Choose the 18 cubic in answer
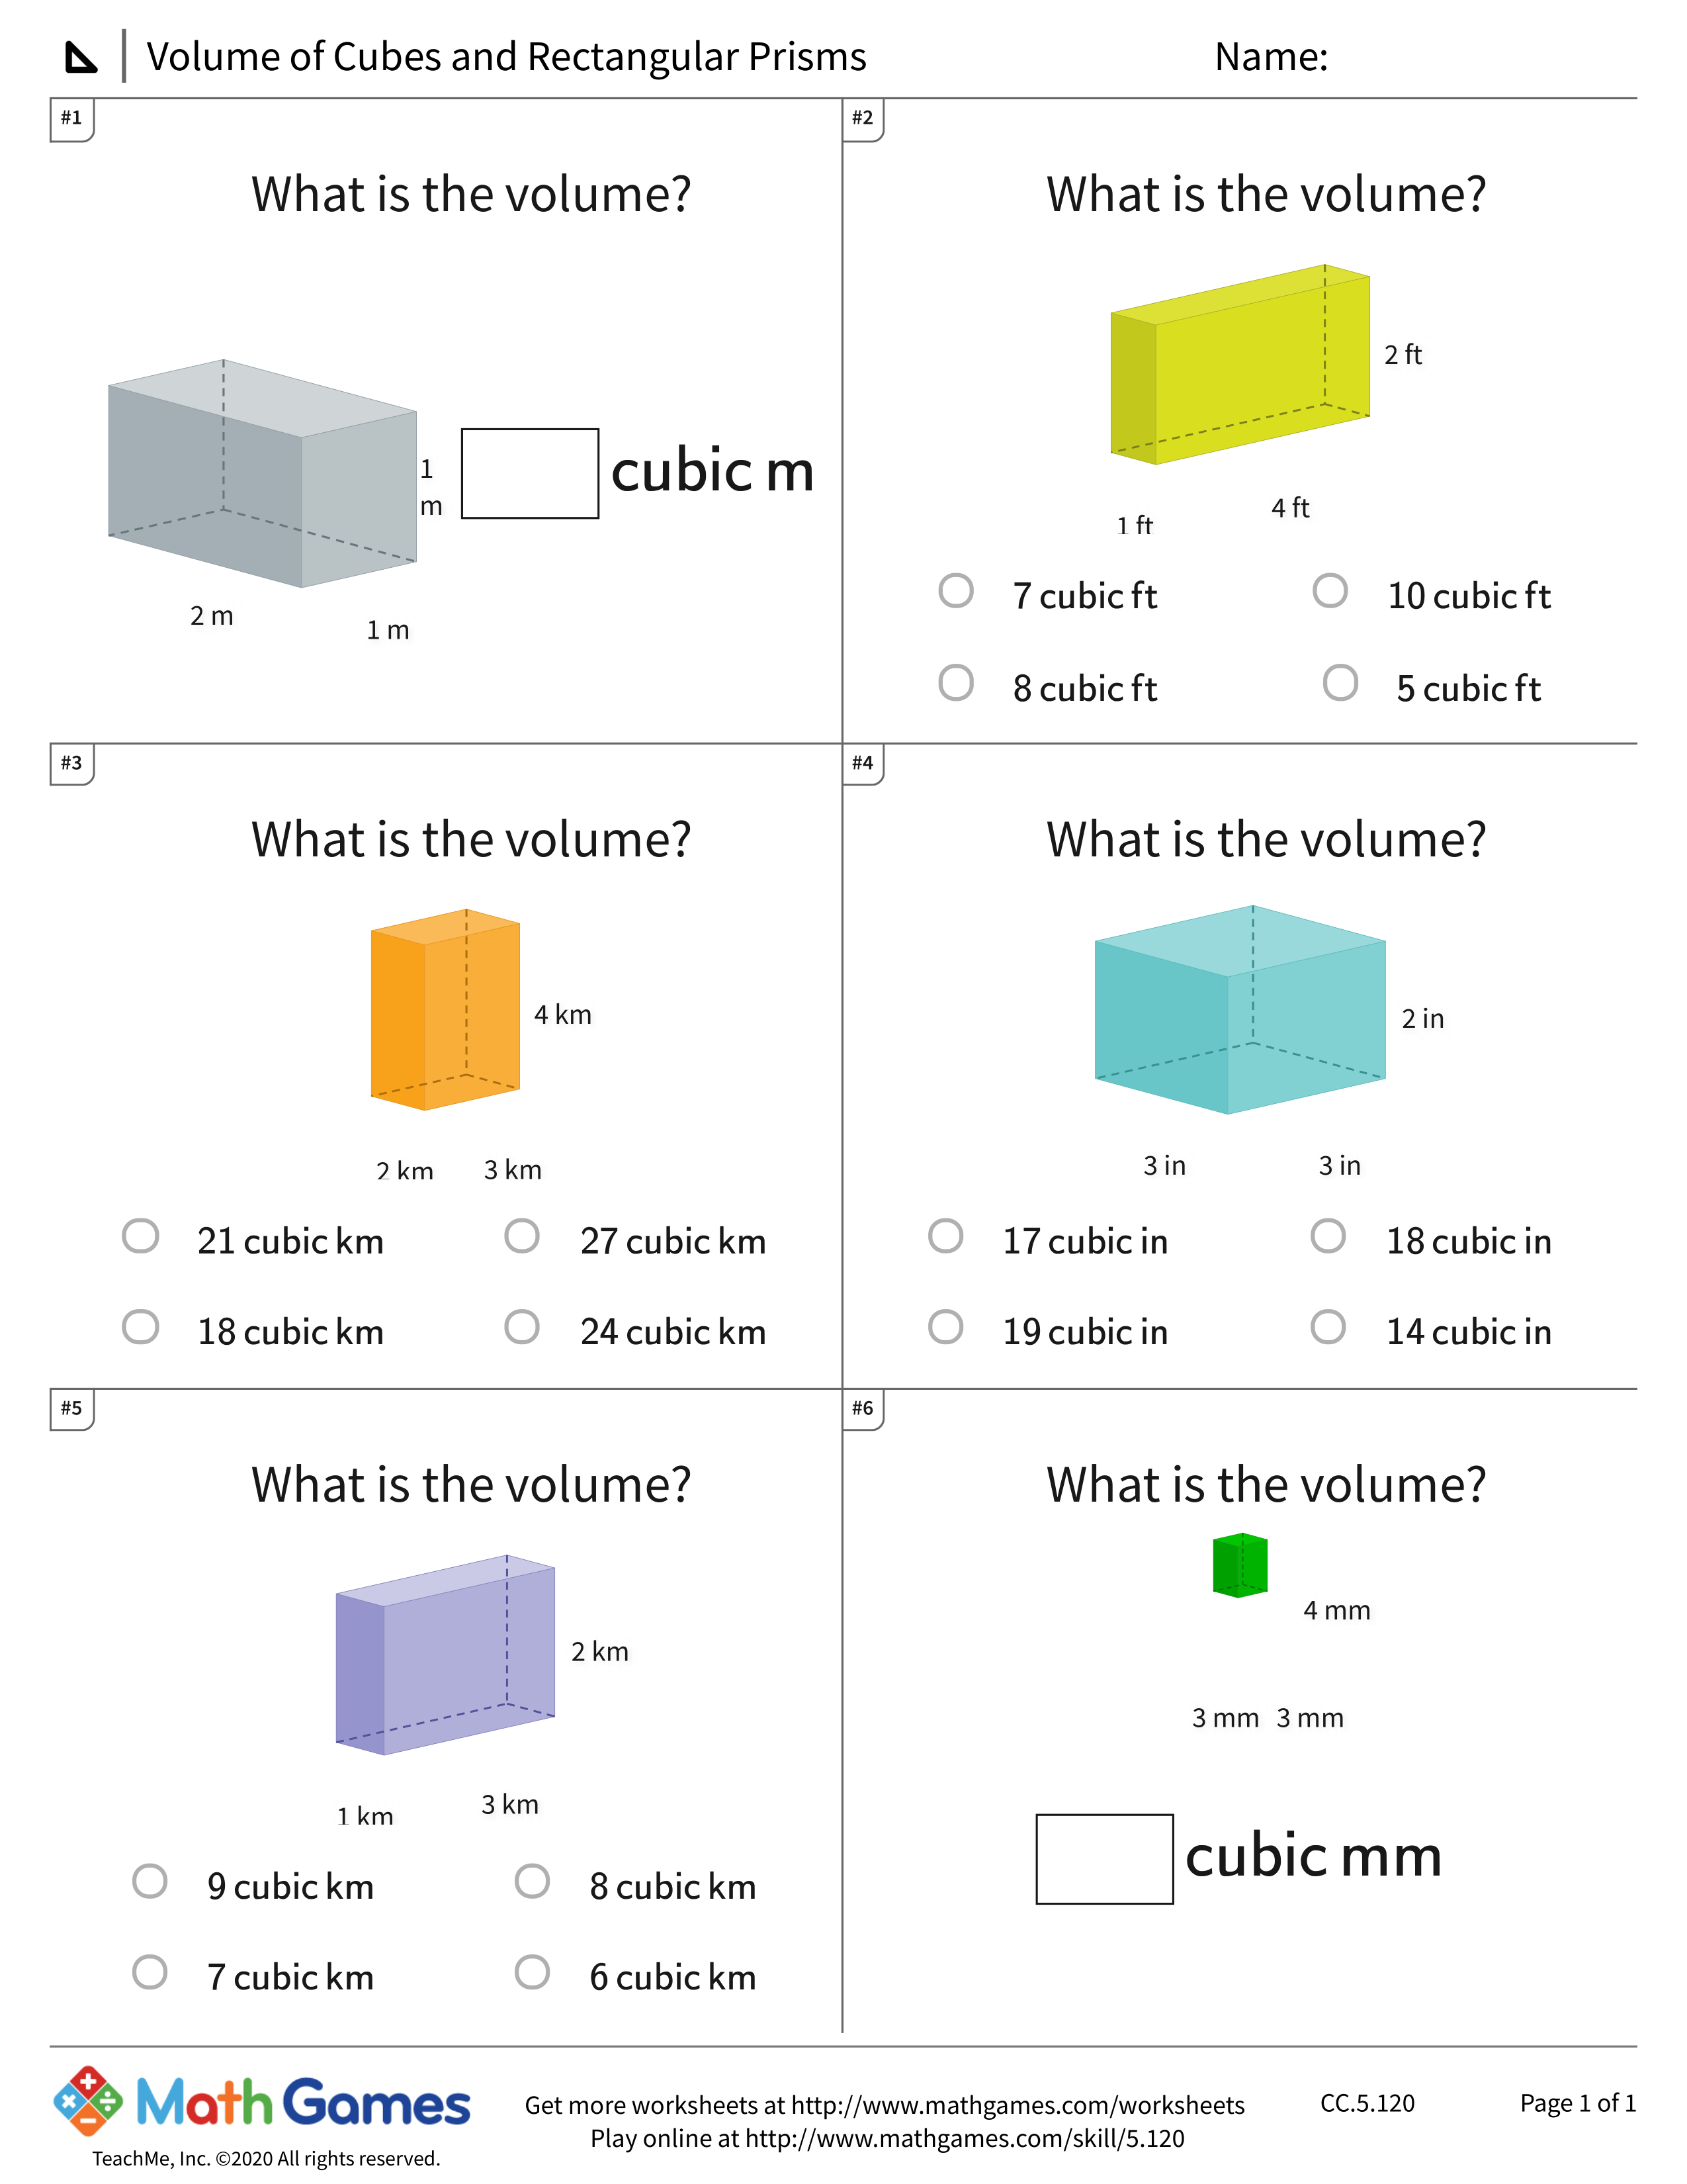The height and width of the screenshot is (2184, 1687). (x=1328, y=1237)
